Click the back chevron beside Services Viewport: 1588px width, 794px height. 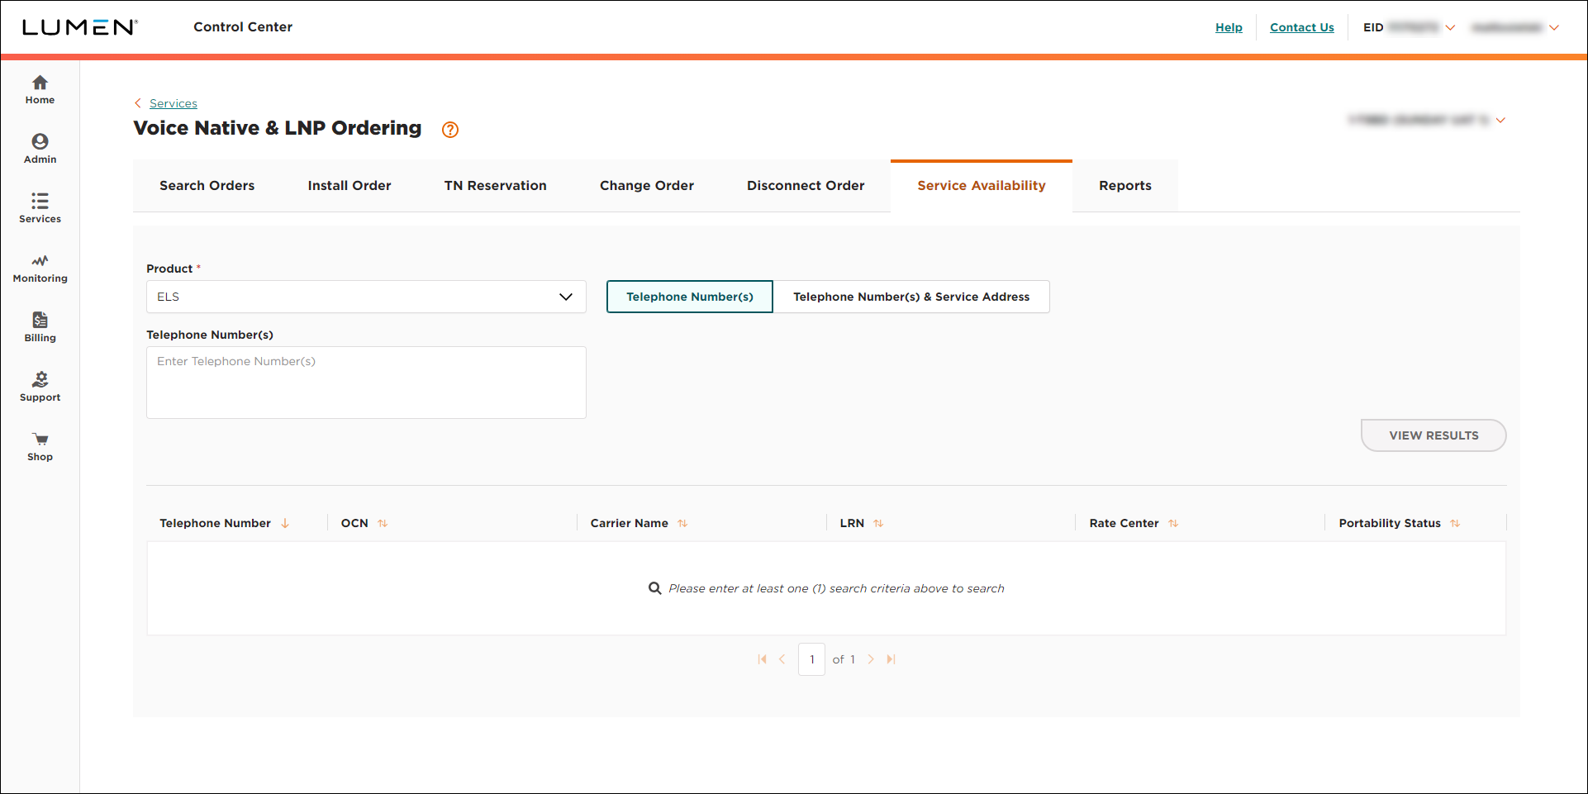tap(138, 103)
